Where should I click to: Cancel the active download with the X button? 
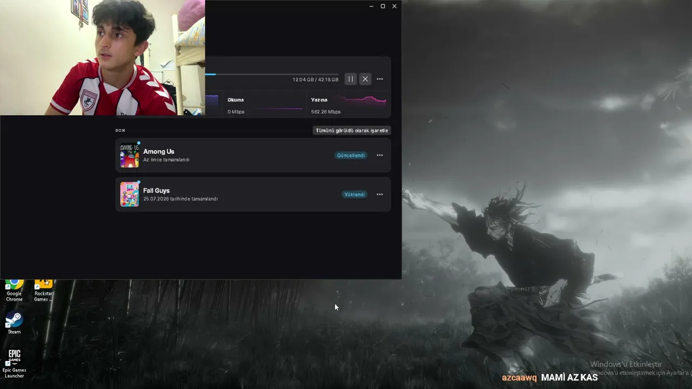point(365,79)
